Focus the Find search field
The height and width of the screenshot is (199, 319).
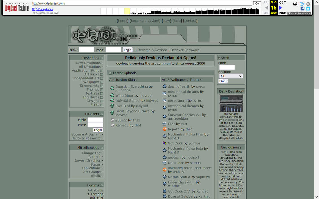coord(227,67)
